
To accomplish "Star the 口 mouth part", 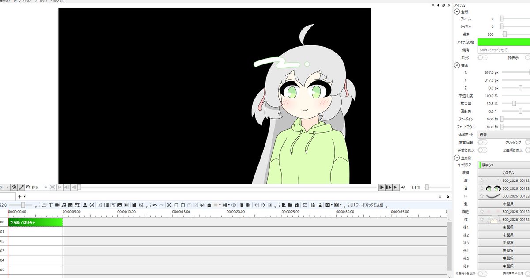I will tap(482, 196).
